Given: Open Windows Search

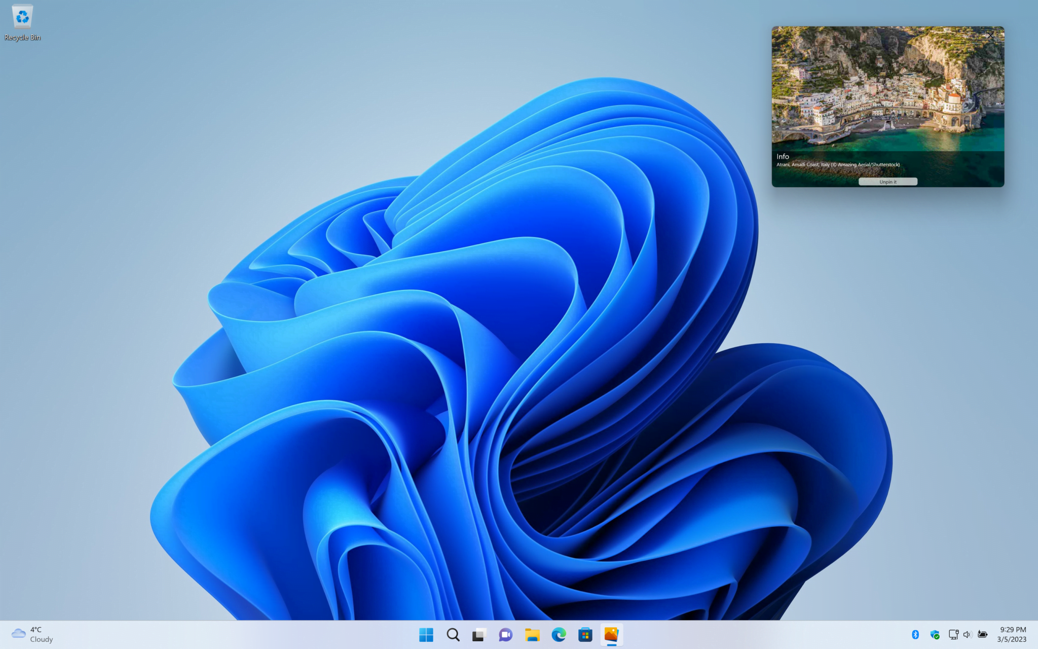Looking at the screenshot, I should [453, 634].
